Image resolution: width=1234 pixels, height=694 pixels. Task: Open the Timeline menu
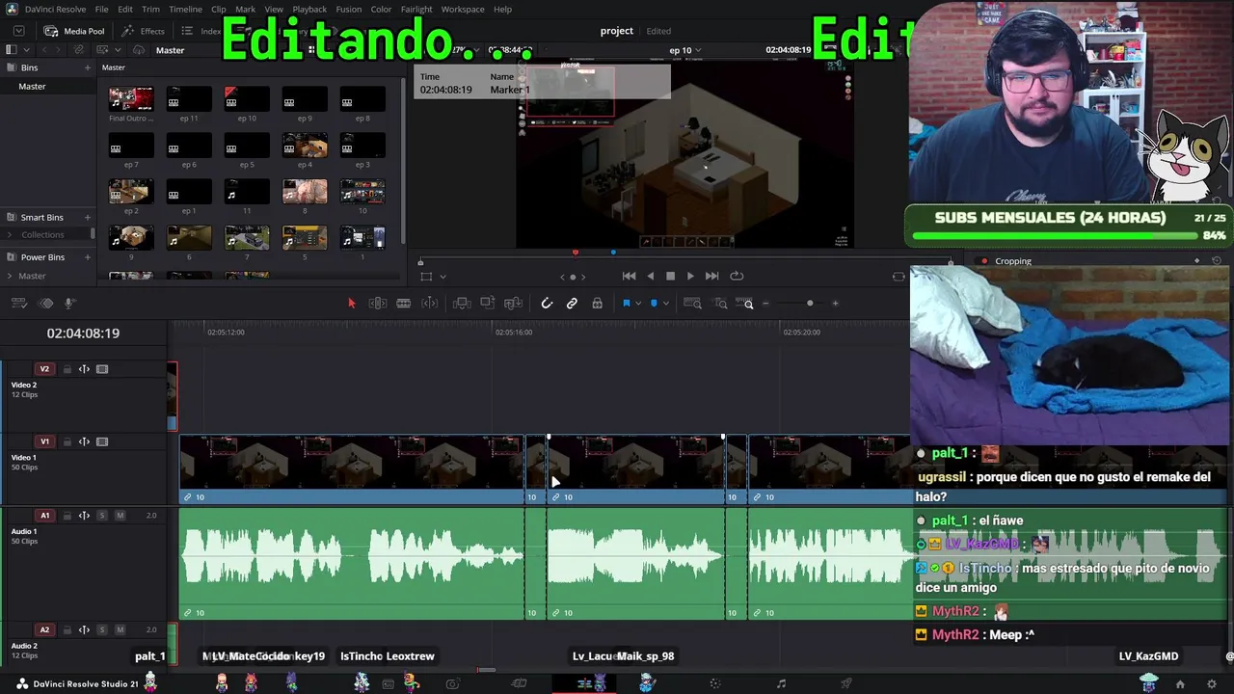pos(185,10)
